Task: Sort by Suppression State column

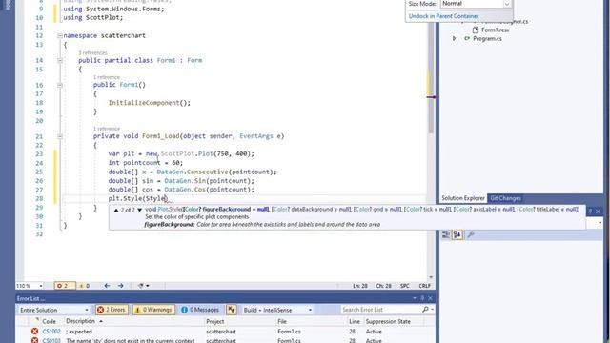Action: [388, 321]
